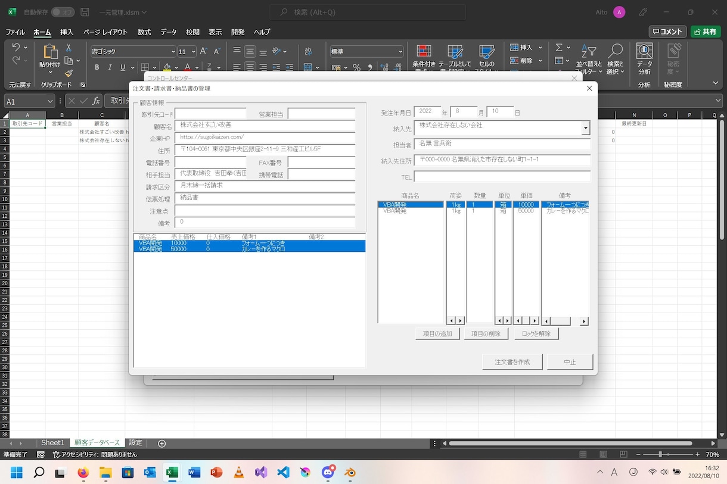Switch to Page Layout view in status bar

coord(602,454)
